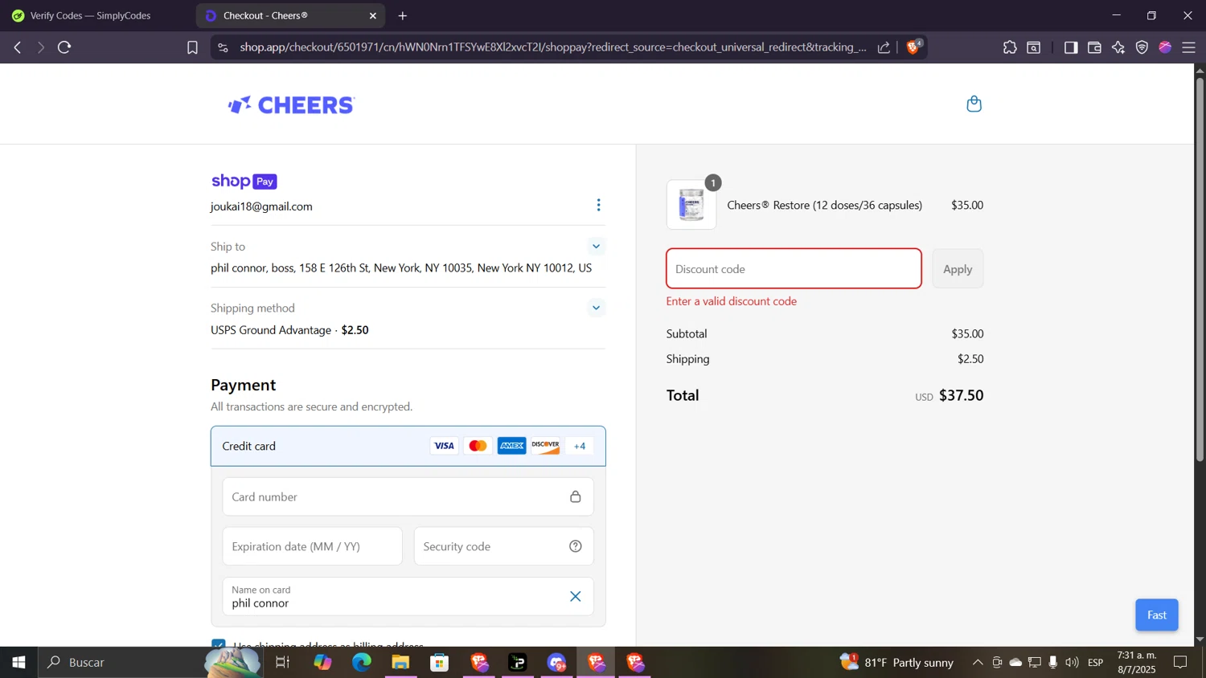The height and width of the screenshot is (678, 1206).
Task: Close the Checkout - Cheers tab
Action: [373, 16]
